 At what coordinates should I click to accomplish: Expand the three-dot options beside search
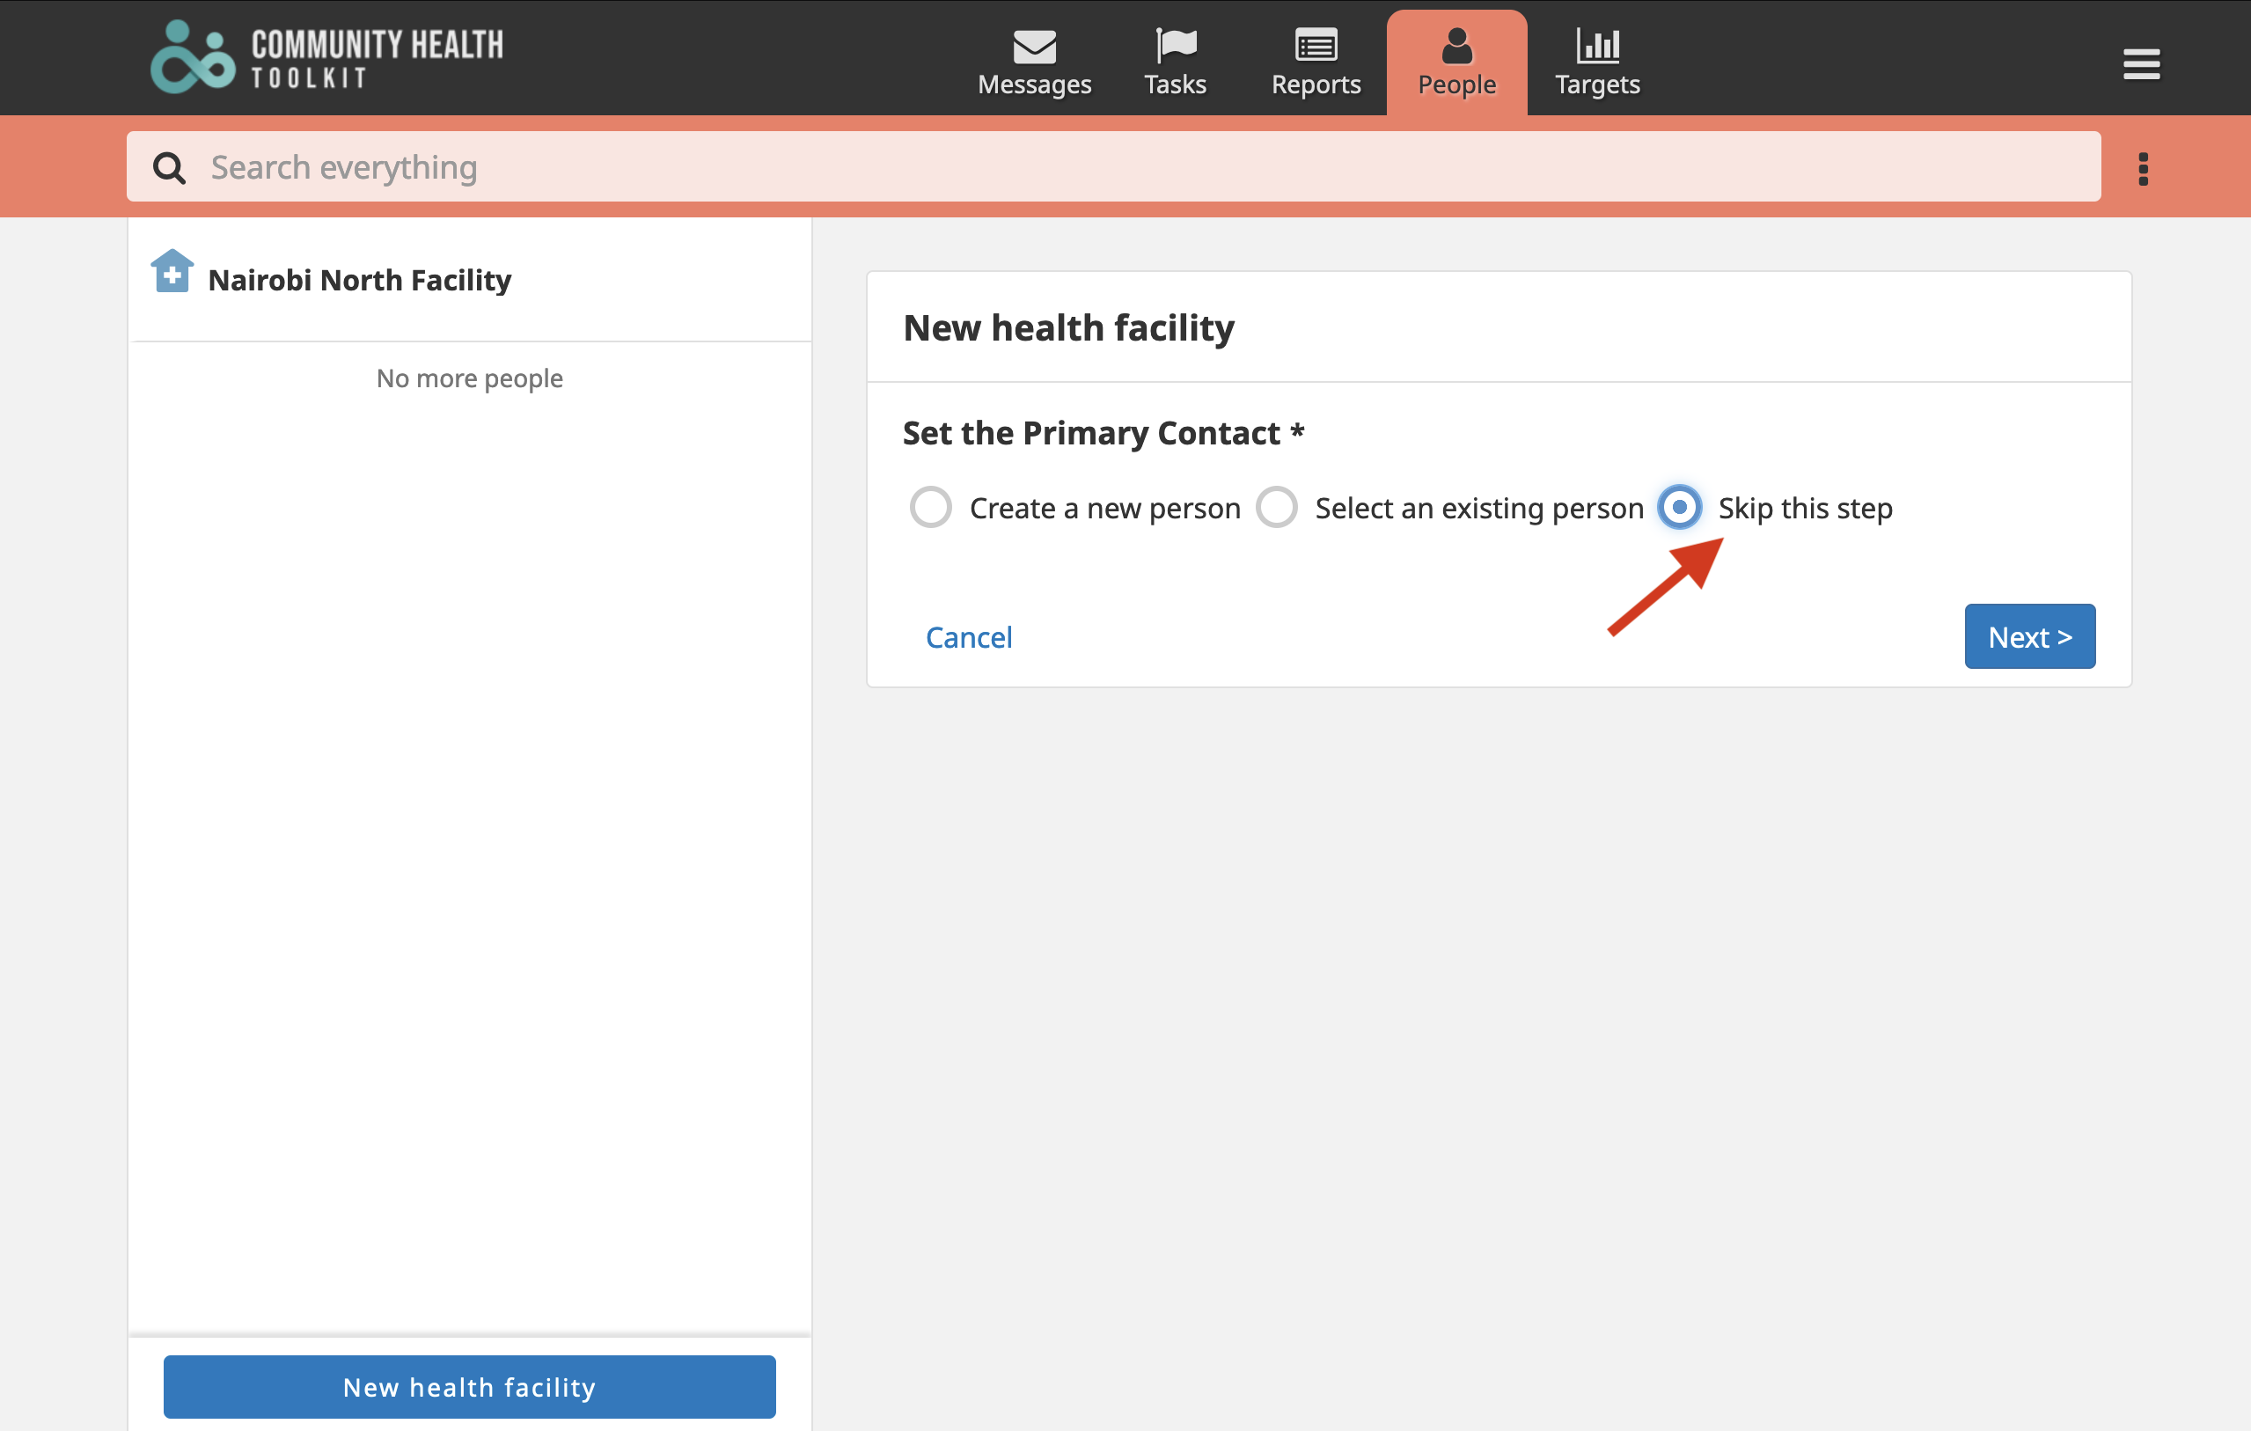pos(2143,169)
